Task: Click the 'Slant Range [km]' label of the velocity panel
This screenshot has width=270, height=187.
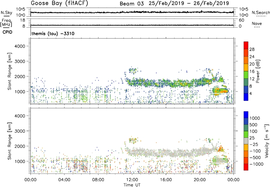Action: click(9, 141)
